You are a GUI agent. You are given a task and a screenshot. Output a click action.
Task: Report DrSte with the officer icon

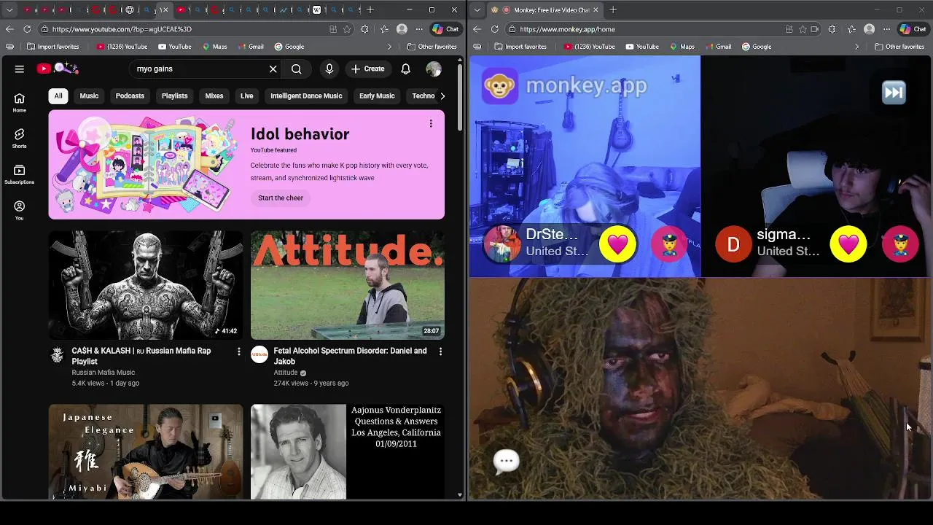[669, 244]
